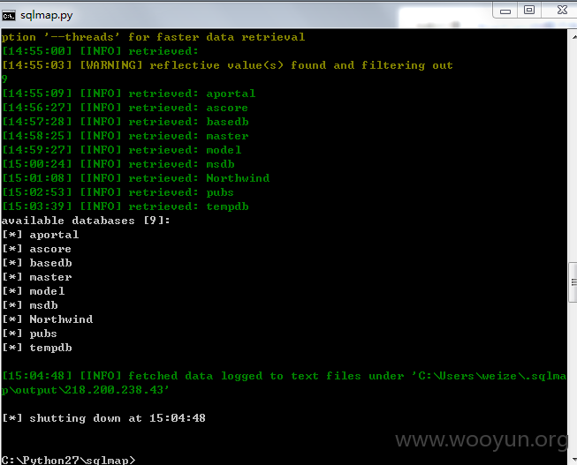Click the vertical scrollbar thumb

[573, 282]
